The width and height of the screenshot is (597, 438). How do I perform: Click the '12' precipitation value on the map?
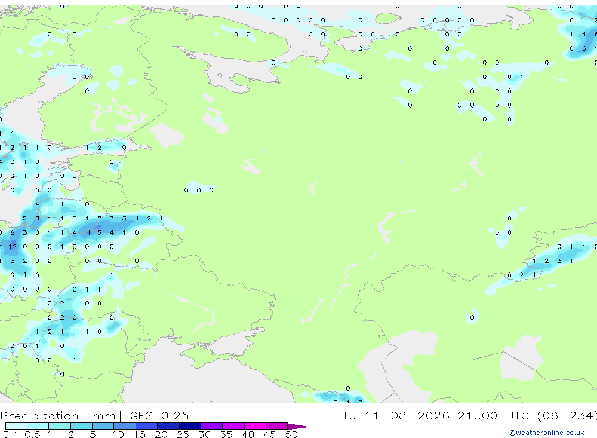click(13, 247)
